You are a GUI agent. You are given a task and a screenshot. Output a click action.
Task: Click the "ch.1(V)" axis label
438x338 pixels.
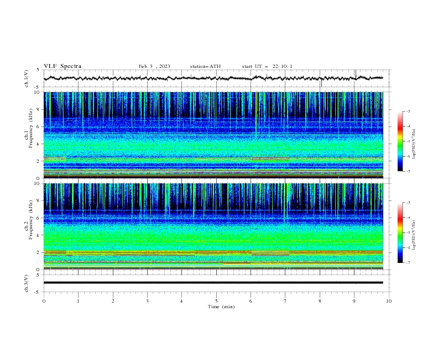pyautogui.click(x=27, y=78)
